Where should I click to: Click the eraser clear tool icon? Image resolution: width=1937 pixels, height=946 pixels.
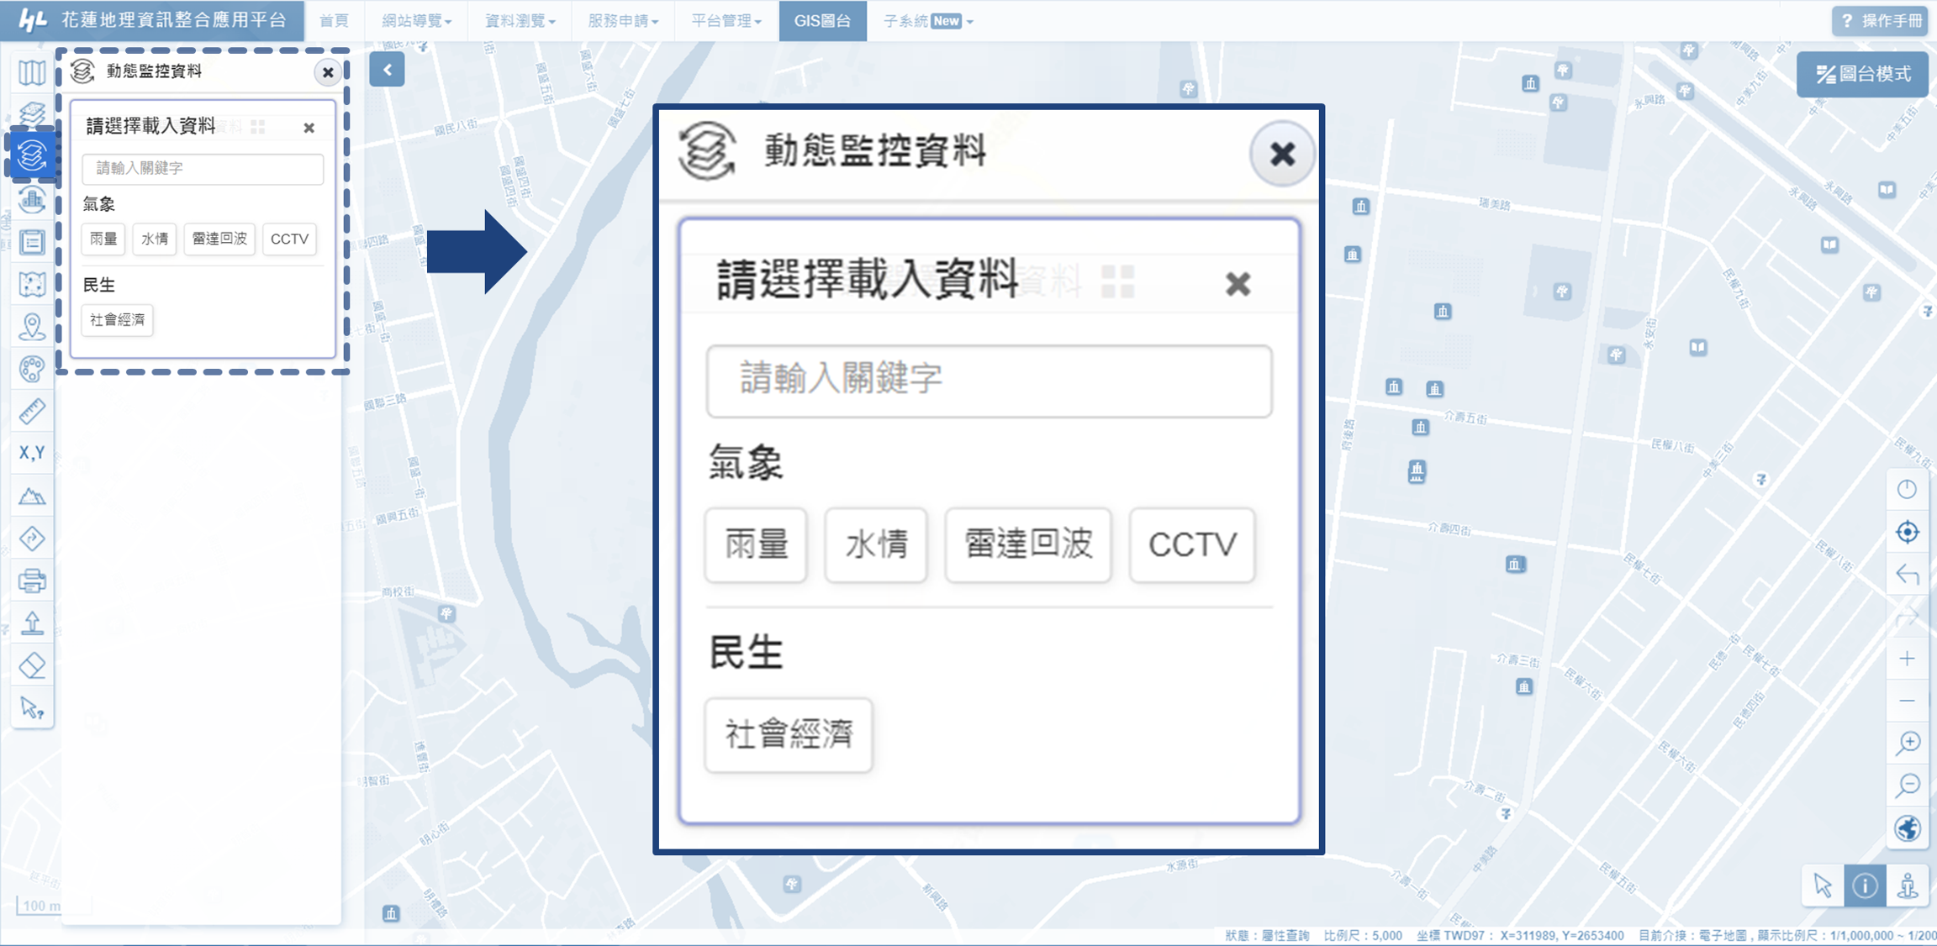[32, 666]
